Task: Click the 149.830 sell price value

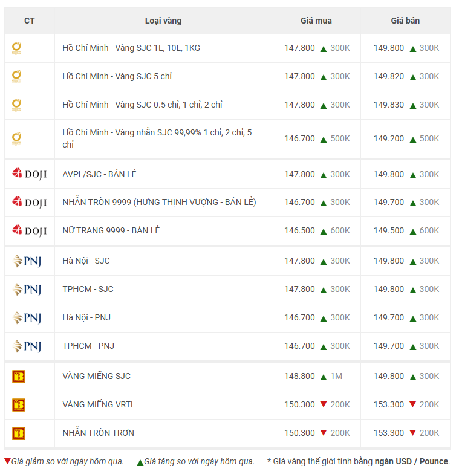Action: point(388,105)
